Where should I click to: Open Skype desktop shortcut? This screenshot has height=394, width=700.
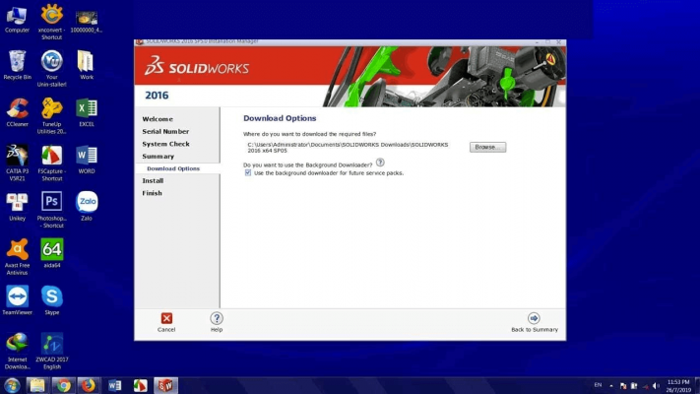tap(52, 296)
